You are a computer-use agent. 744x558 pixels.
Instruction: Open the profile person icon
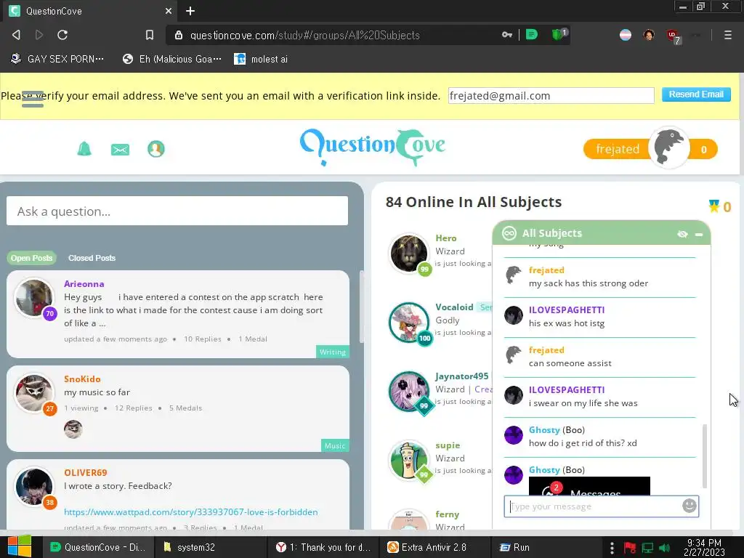pyautogui.click(x=156, y=149)
